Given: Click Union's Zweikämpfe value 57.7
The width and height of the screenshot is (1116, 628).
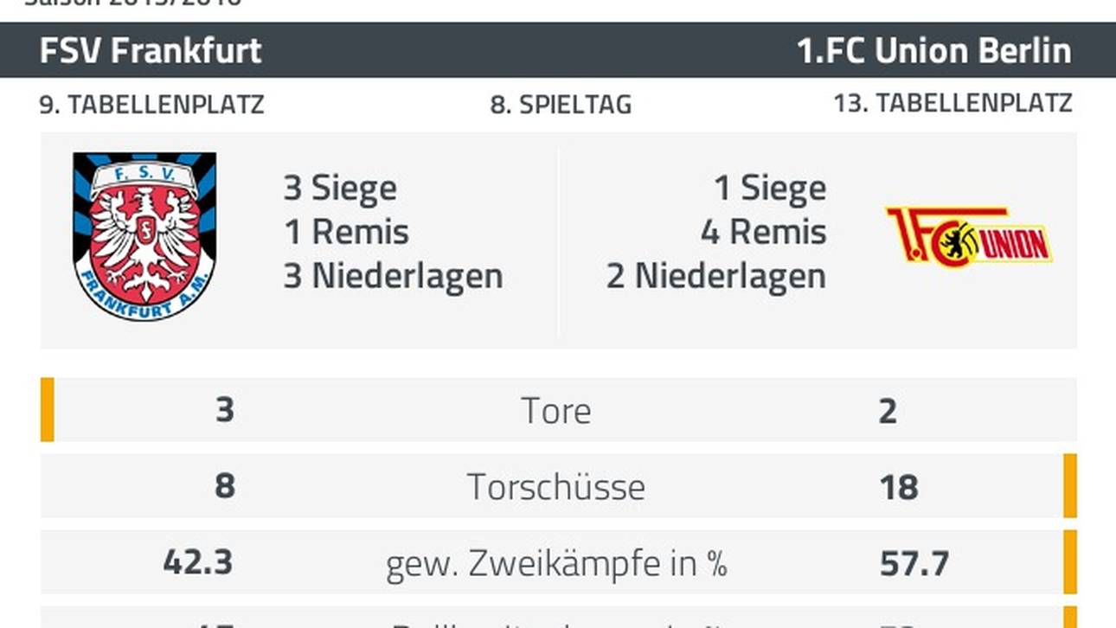Looking at the screenshot, I should [x=914, y=563].
